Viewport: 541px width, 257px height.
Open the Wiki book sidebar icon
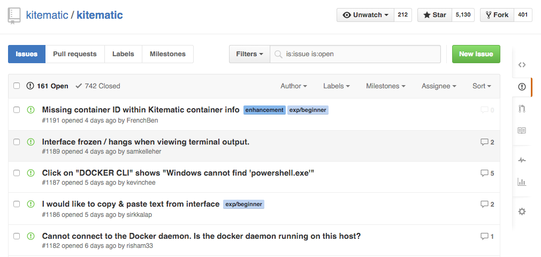[522, 131]
